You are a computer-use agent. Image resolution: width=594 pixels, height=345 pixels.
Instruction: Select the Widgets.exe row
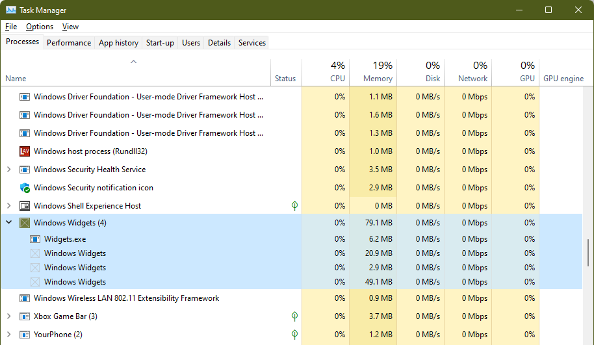[292, 239]
